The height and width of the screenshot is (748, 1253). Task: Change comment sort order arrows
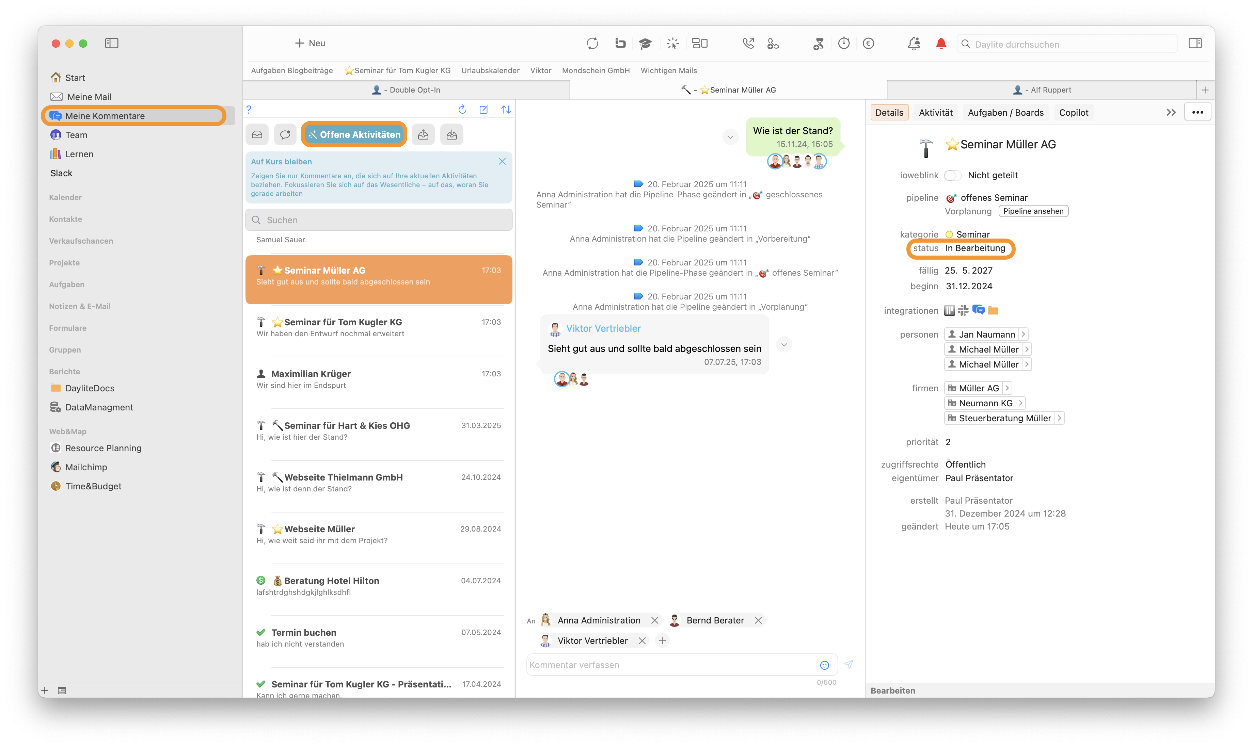coord(506,109)
